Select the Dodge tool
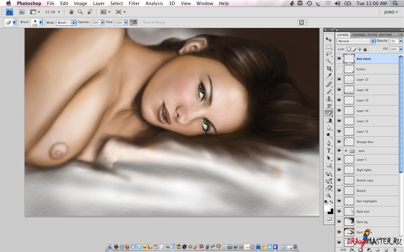This screenshot has width=404, height=252. (329, 135)
